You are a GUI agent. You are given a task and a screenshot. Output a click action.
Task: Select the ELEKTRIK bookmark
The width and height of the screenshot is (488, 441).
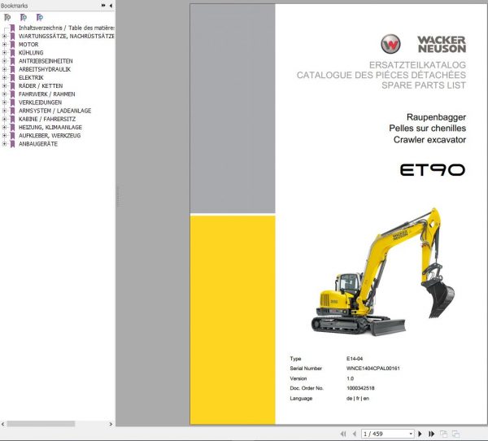tap(31, 77)
